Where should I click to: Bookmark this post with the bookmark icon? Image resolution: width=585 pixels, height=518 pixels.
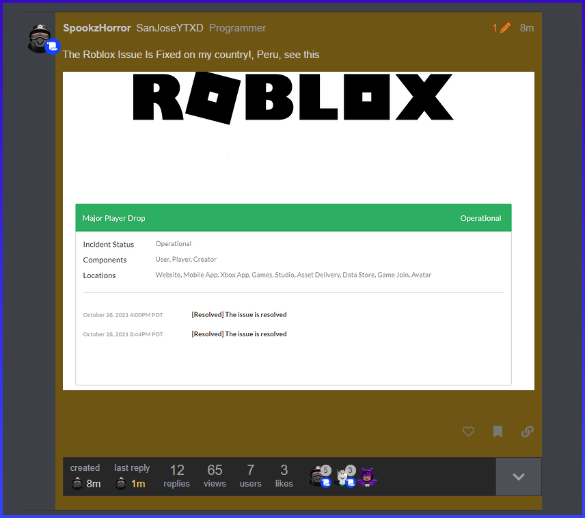[498, 431]
